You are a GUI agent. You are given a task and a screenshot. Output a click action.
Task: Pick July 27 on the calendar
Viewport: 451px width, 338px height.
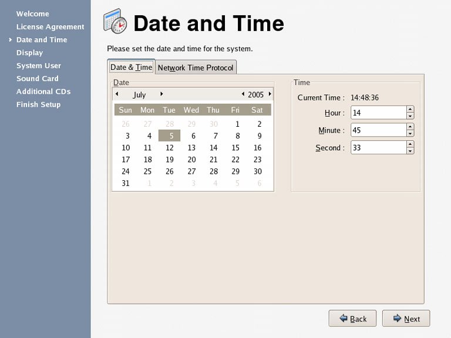(x=191, y=171)
